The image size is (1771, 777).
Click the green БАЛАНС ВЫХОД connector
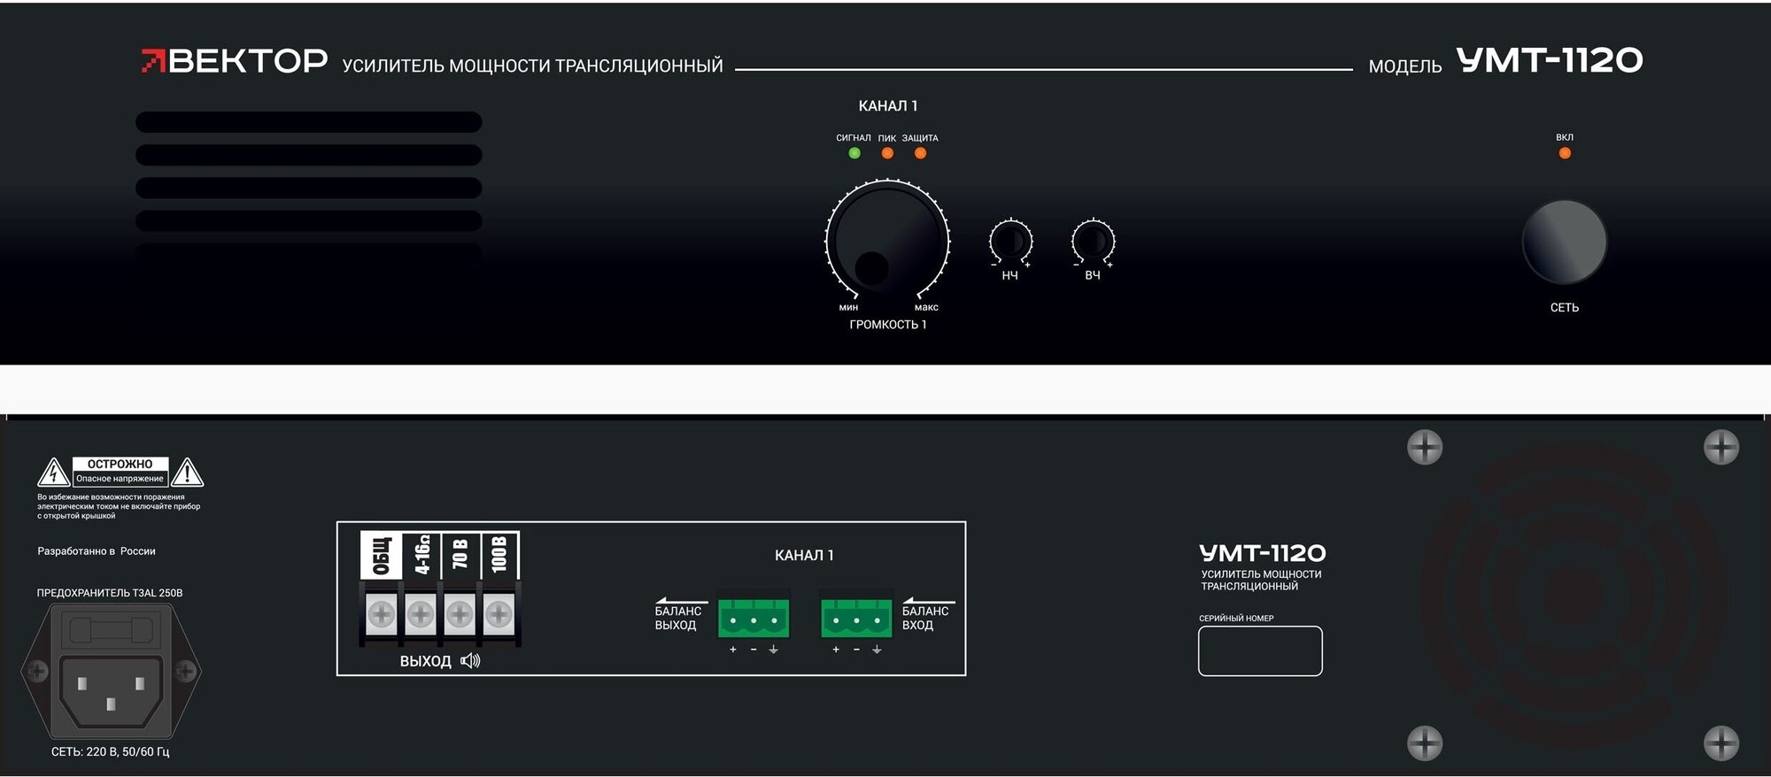[x=754, y=618]
